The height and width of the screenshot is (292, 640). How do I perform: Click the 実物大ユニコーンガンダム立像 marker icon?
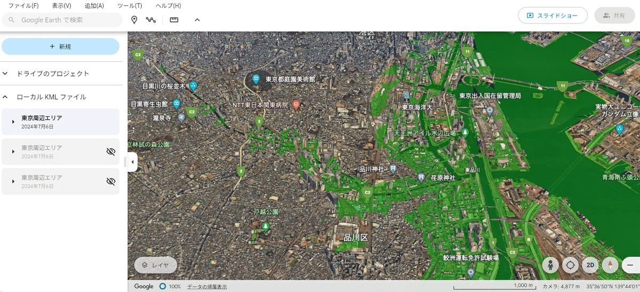point(619,129)
